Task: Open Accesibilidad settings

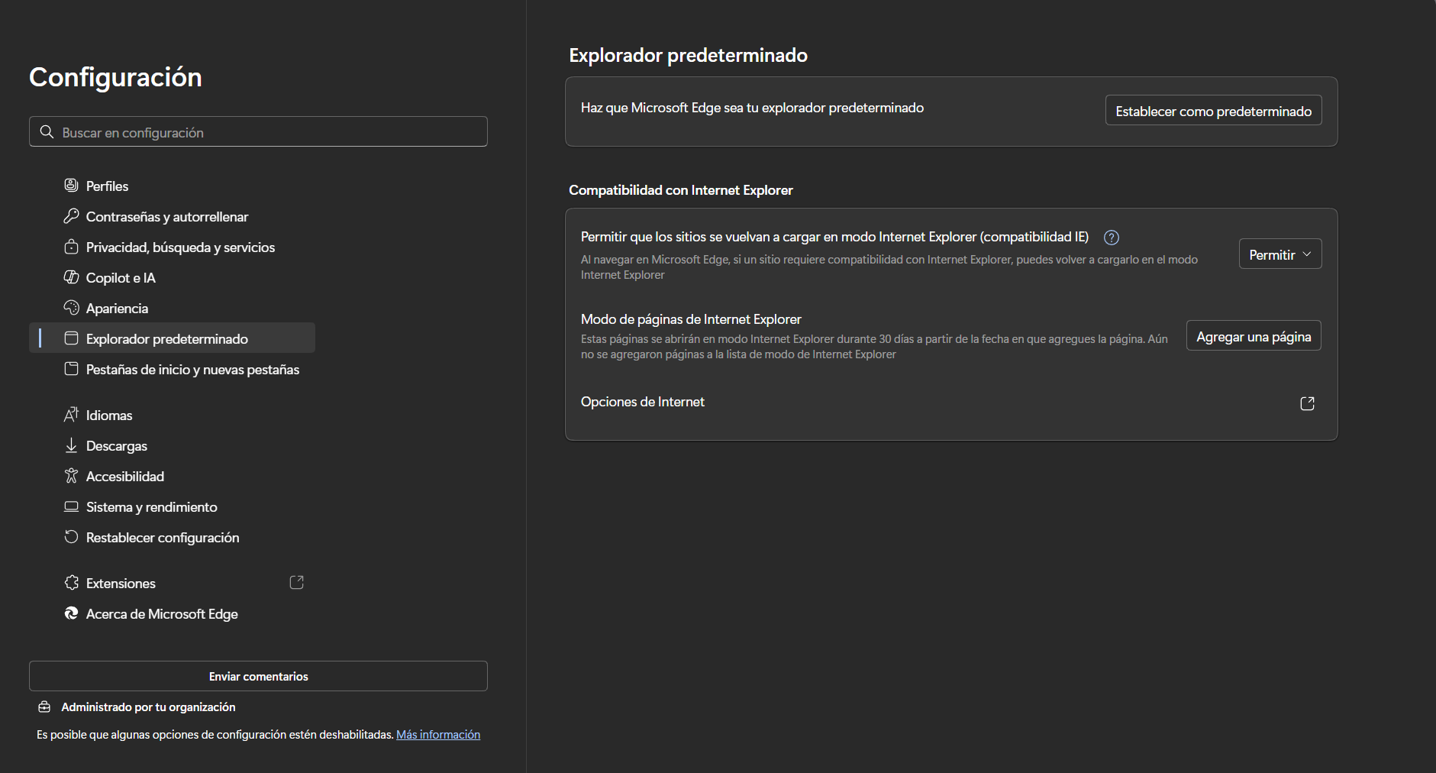Action: (172, 476)
